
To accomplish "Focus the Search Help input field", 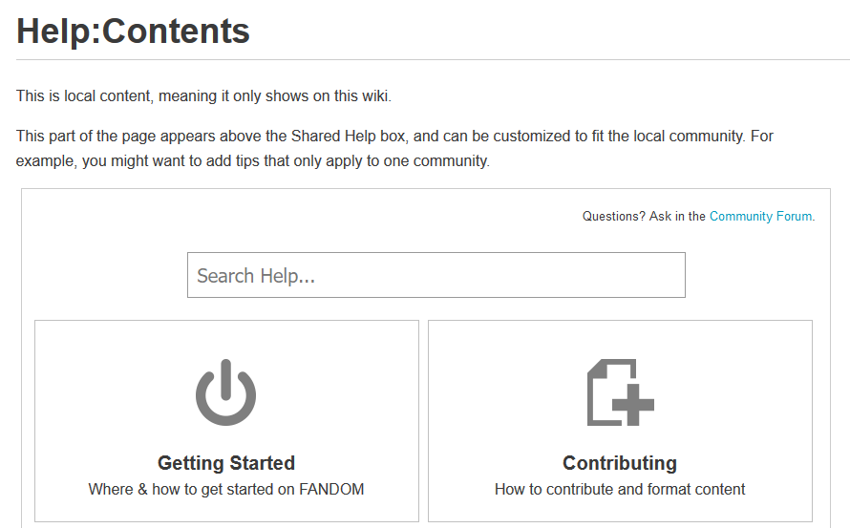I will point(436,275).
